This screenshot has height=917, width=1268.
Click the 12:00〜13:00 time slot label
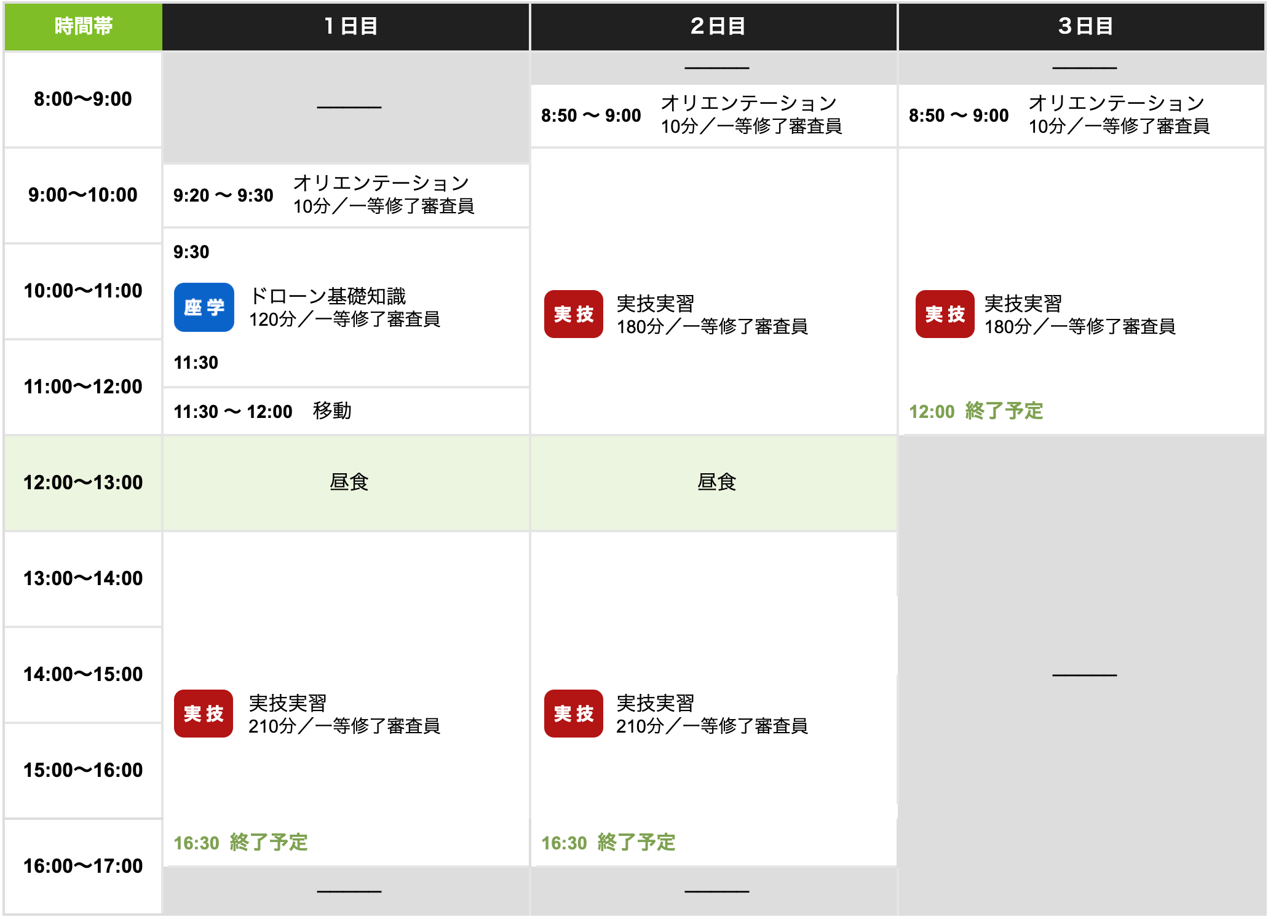83,482
